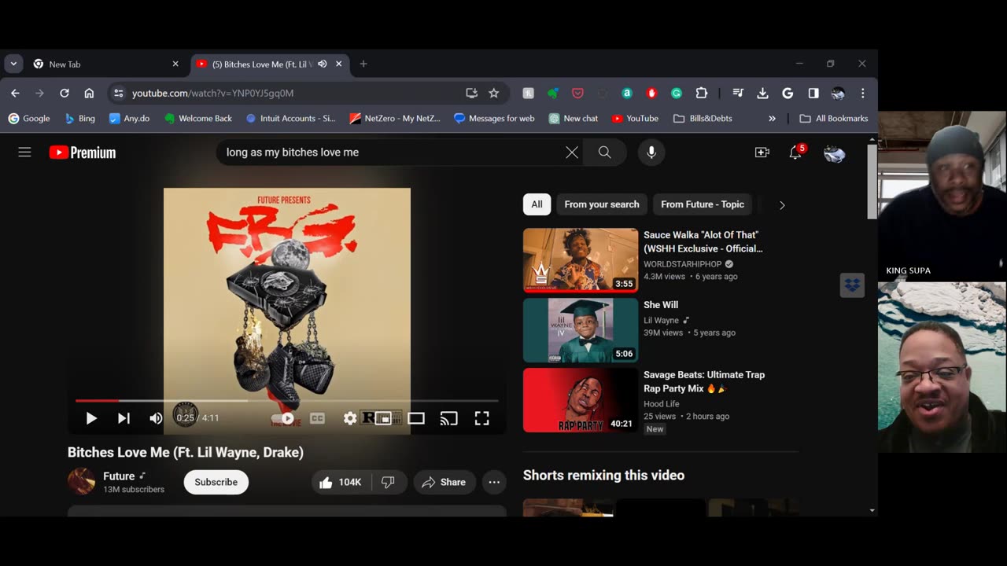Mute the video player volume
The image size is (1007, 566).
click(156, 418)
